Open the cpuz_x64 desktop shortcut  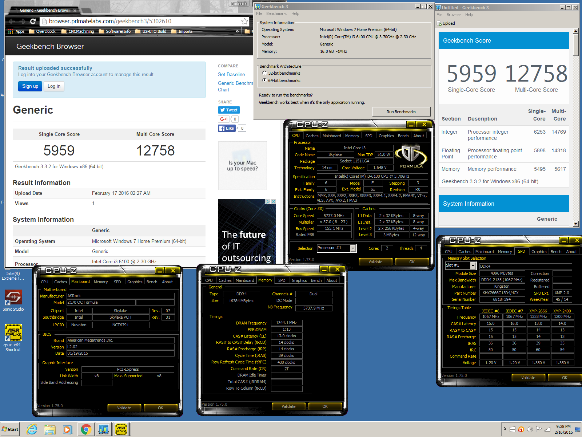[13, 338]
